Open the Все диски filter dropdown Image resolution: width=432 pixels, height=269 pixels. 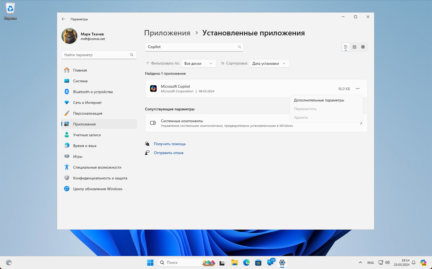[x=198, y=63]
